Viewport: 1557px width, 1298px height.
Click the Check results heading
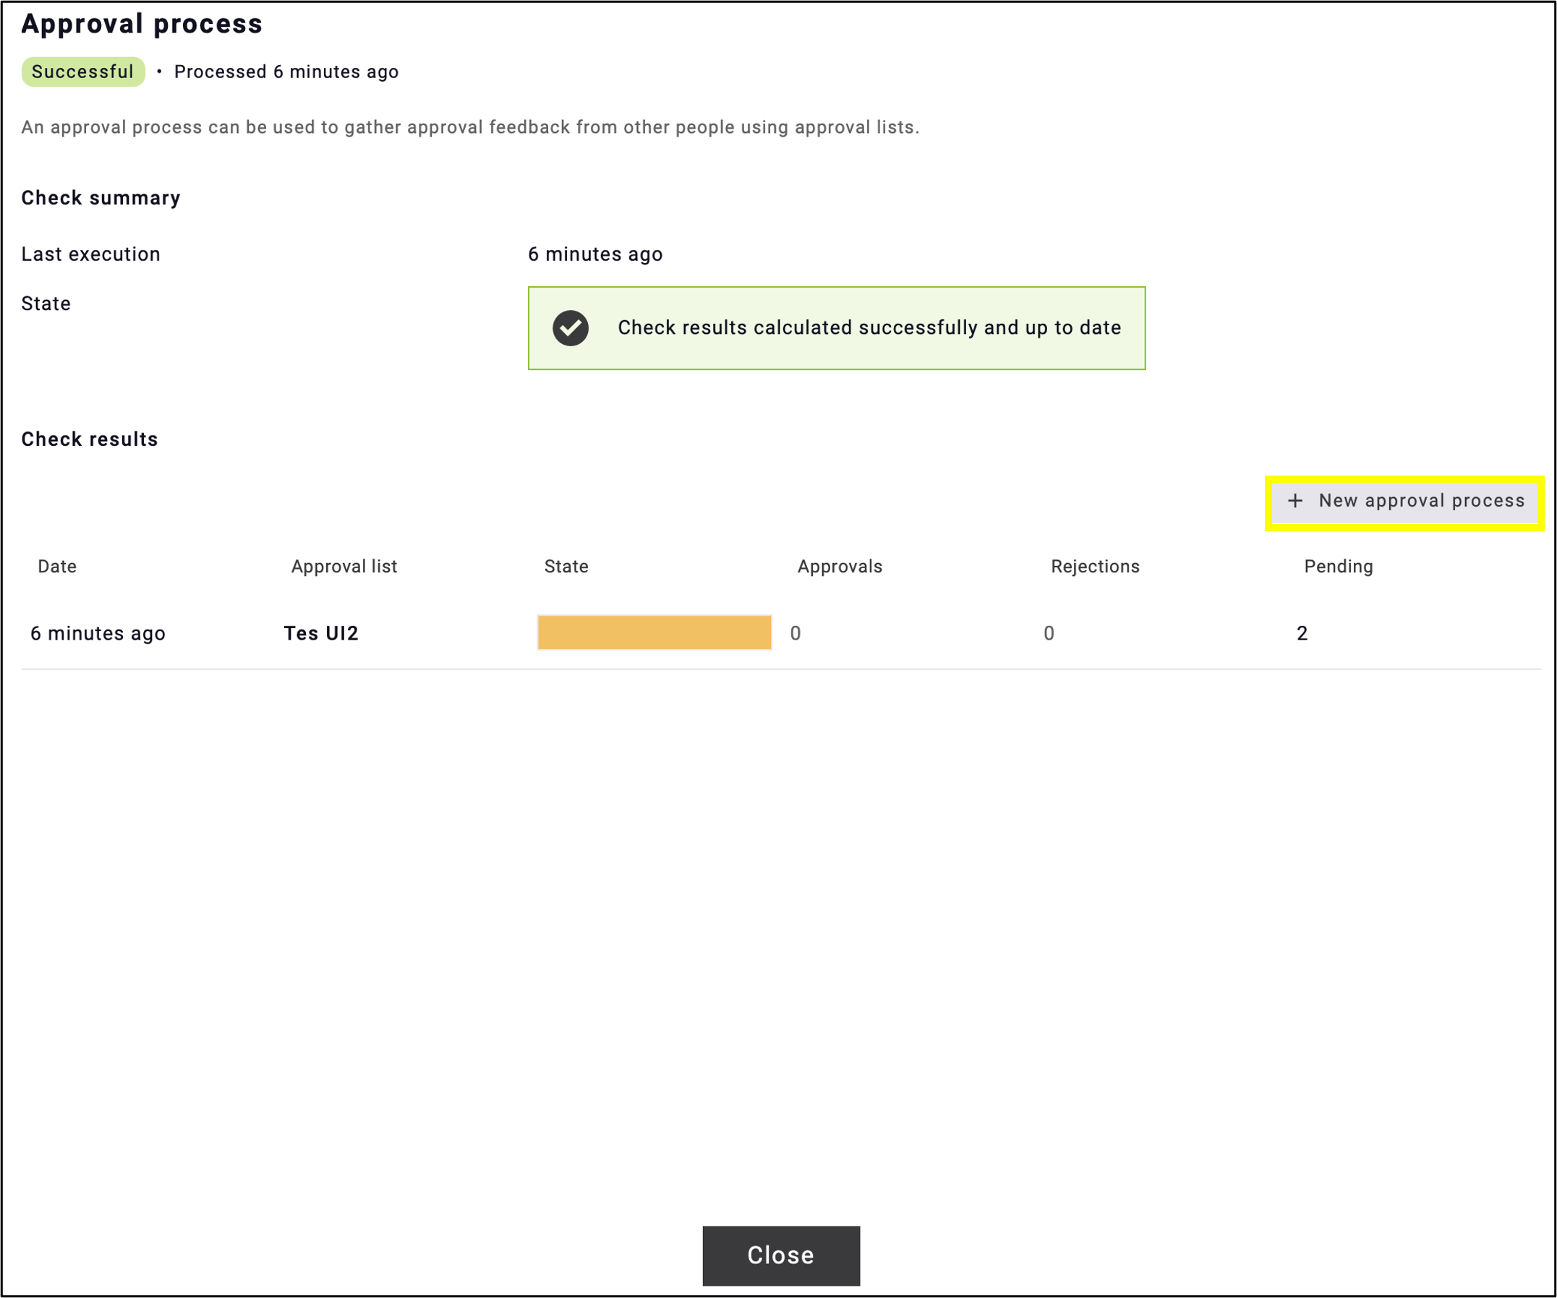tap(90, 439)
